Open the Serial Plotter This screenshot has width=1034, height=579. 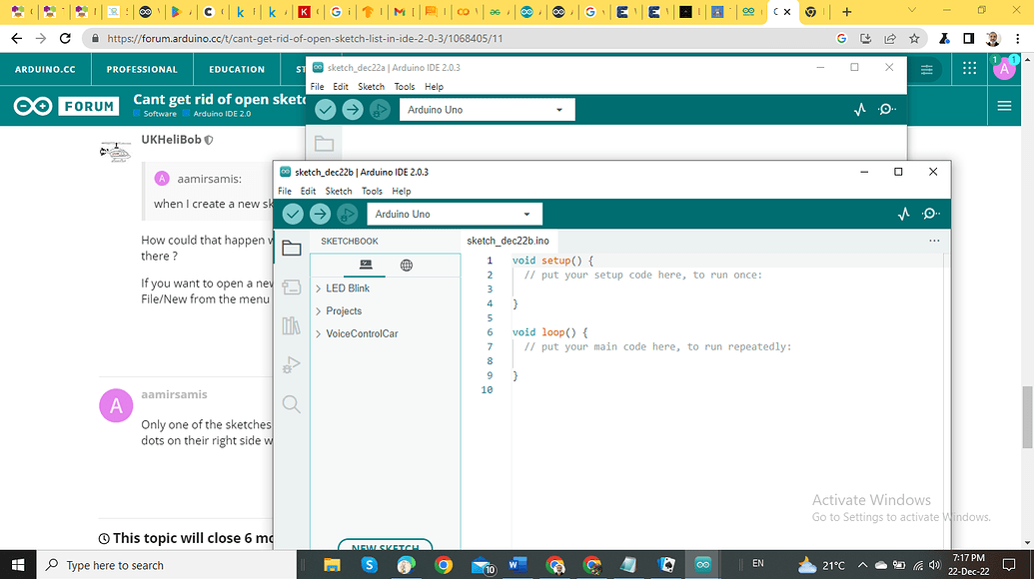coord(904,214)
